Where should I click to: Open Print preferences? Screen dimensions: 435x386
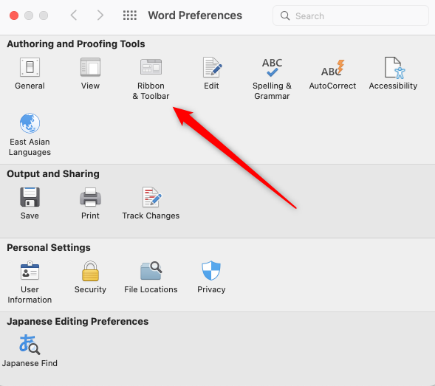pos(90,204)
